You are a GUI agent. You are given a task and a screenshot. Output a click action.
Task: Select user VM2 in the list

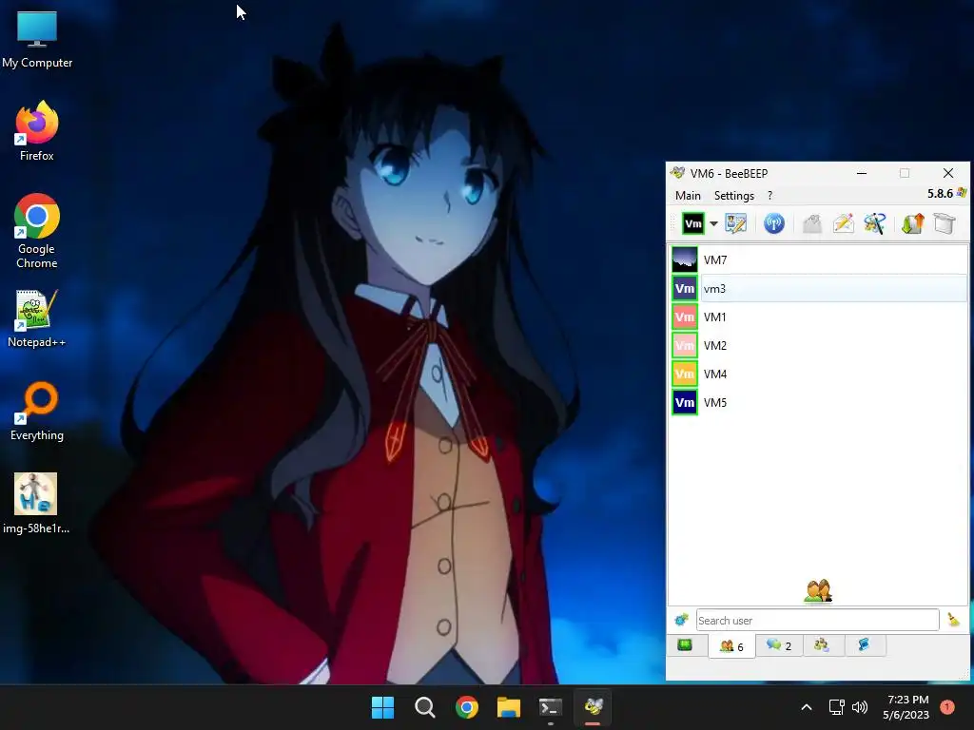pos(818,346)
